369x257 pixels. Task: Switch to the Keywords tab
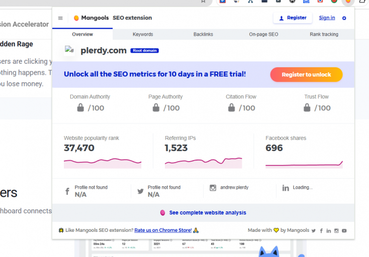click(x=143, y=34)
